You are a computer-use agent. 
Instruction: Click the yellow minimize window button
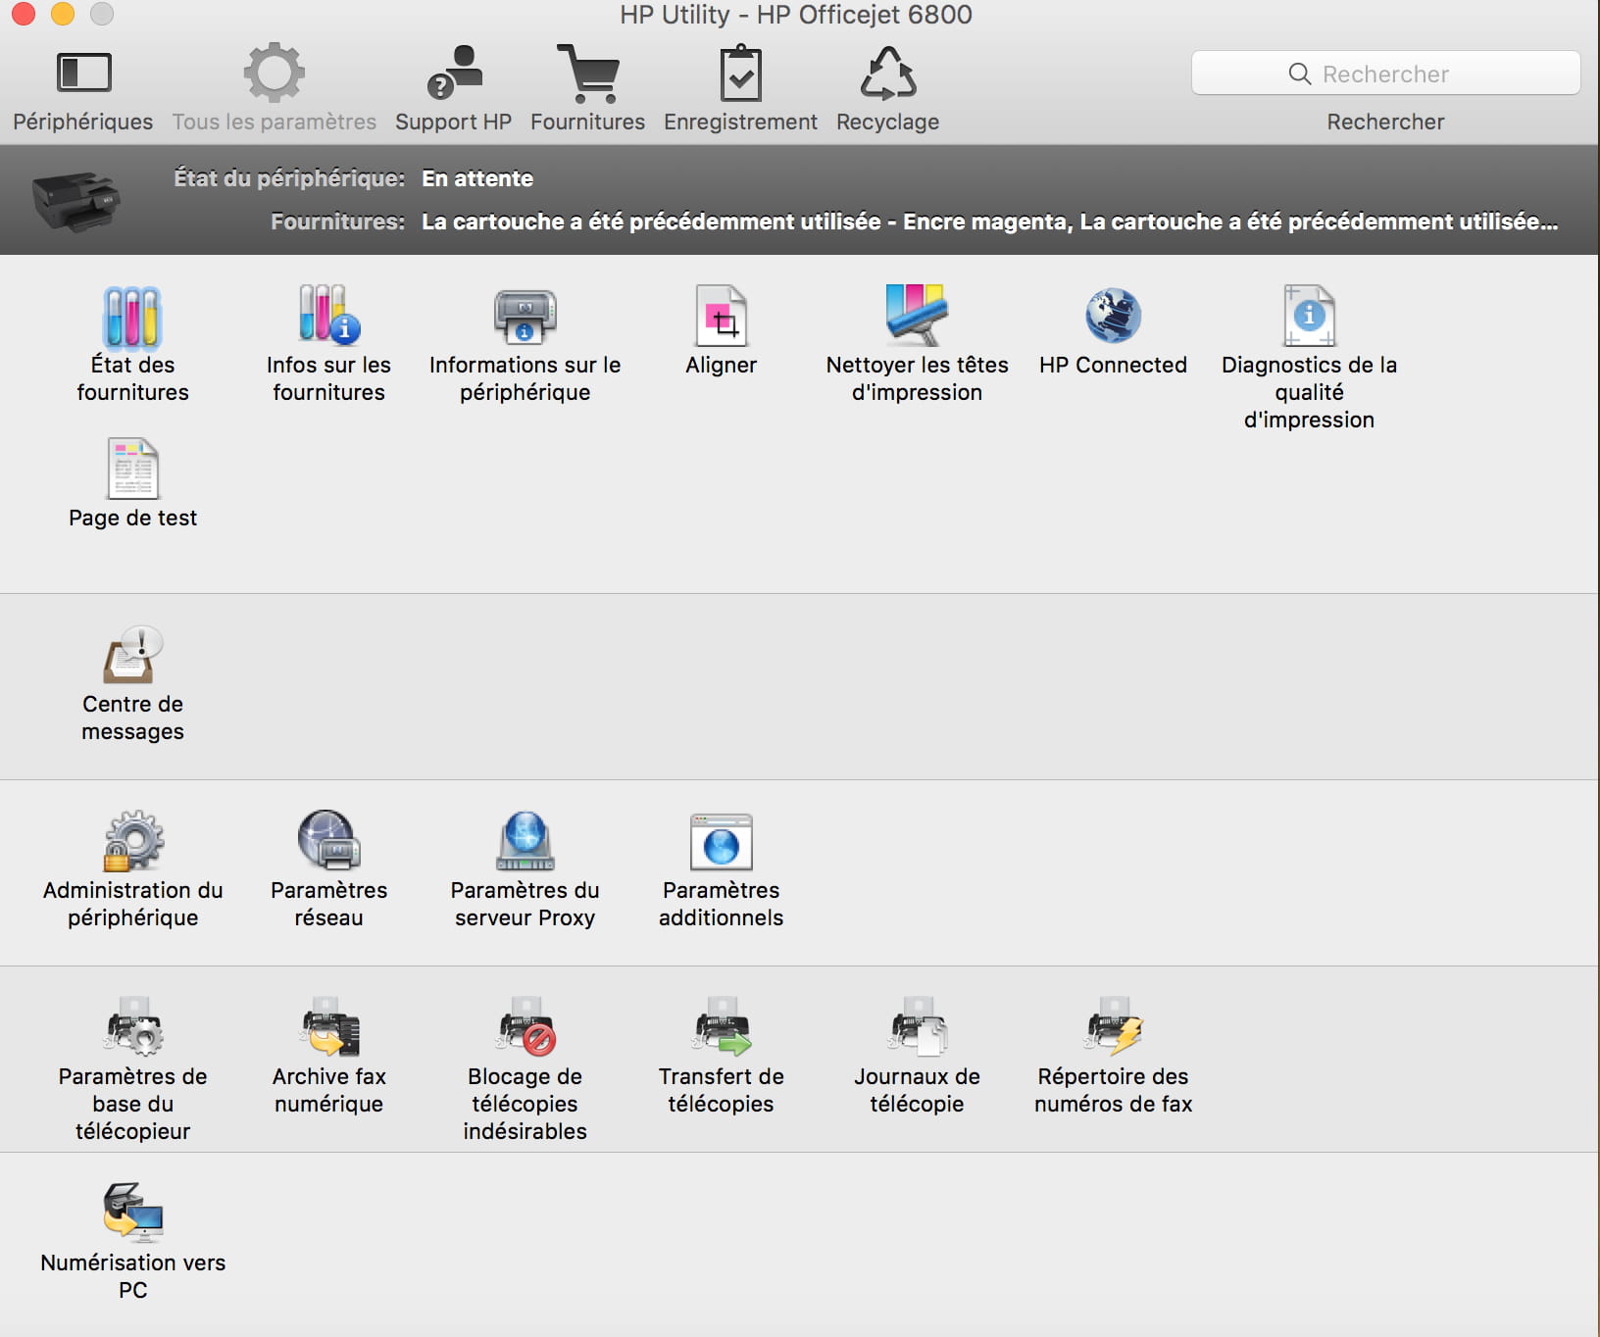[x=62, y=14]
